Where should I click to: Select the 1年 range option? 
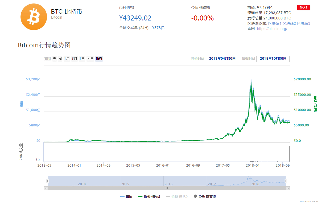[x=82, y=59]
